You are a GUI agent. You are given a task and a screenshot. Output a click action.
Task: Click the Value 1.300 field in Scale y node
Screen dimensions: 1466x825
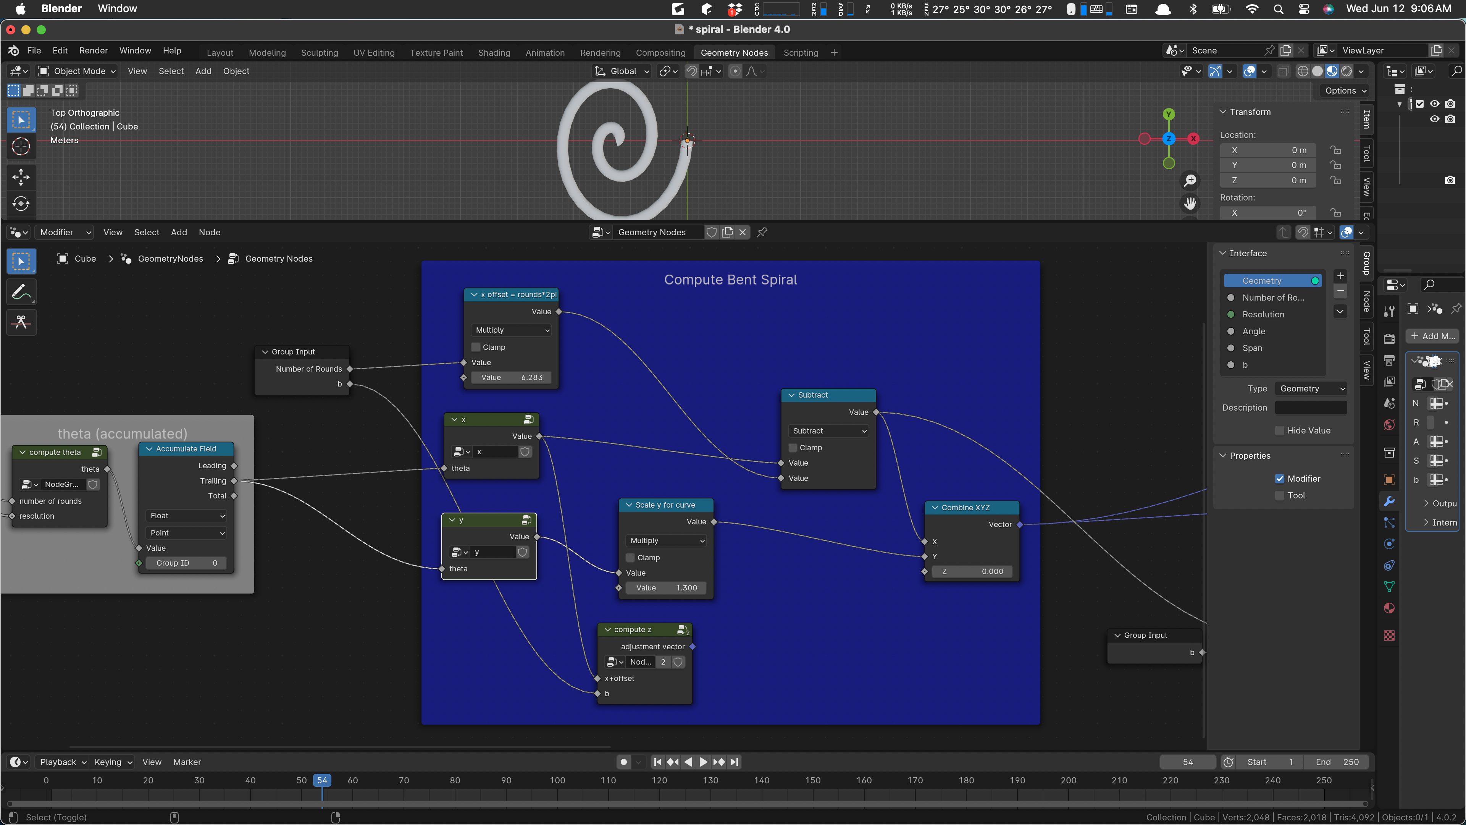(x=666, y=587)
